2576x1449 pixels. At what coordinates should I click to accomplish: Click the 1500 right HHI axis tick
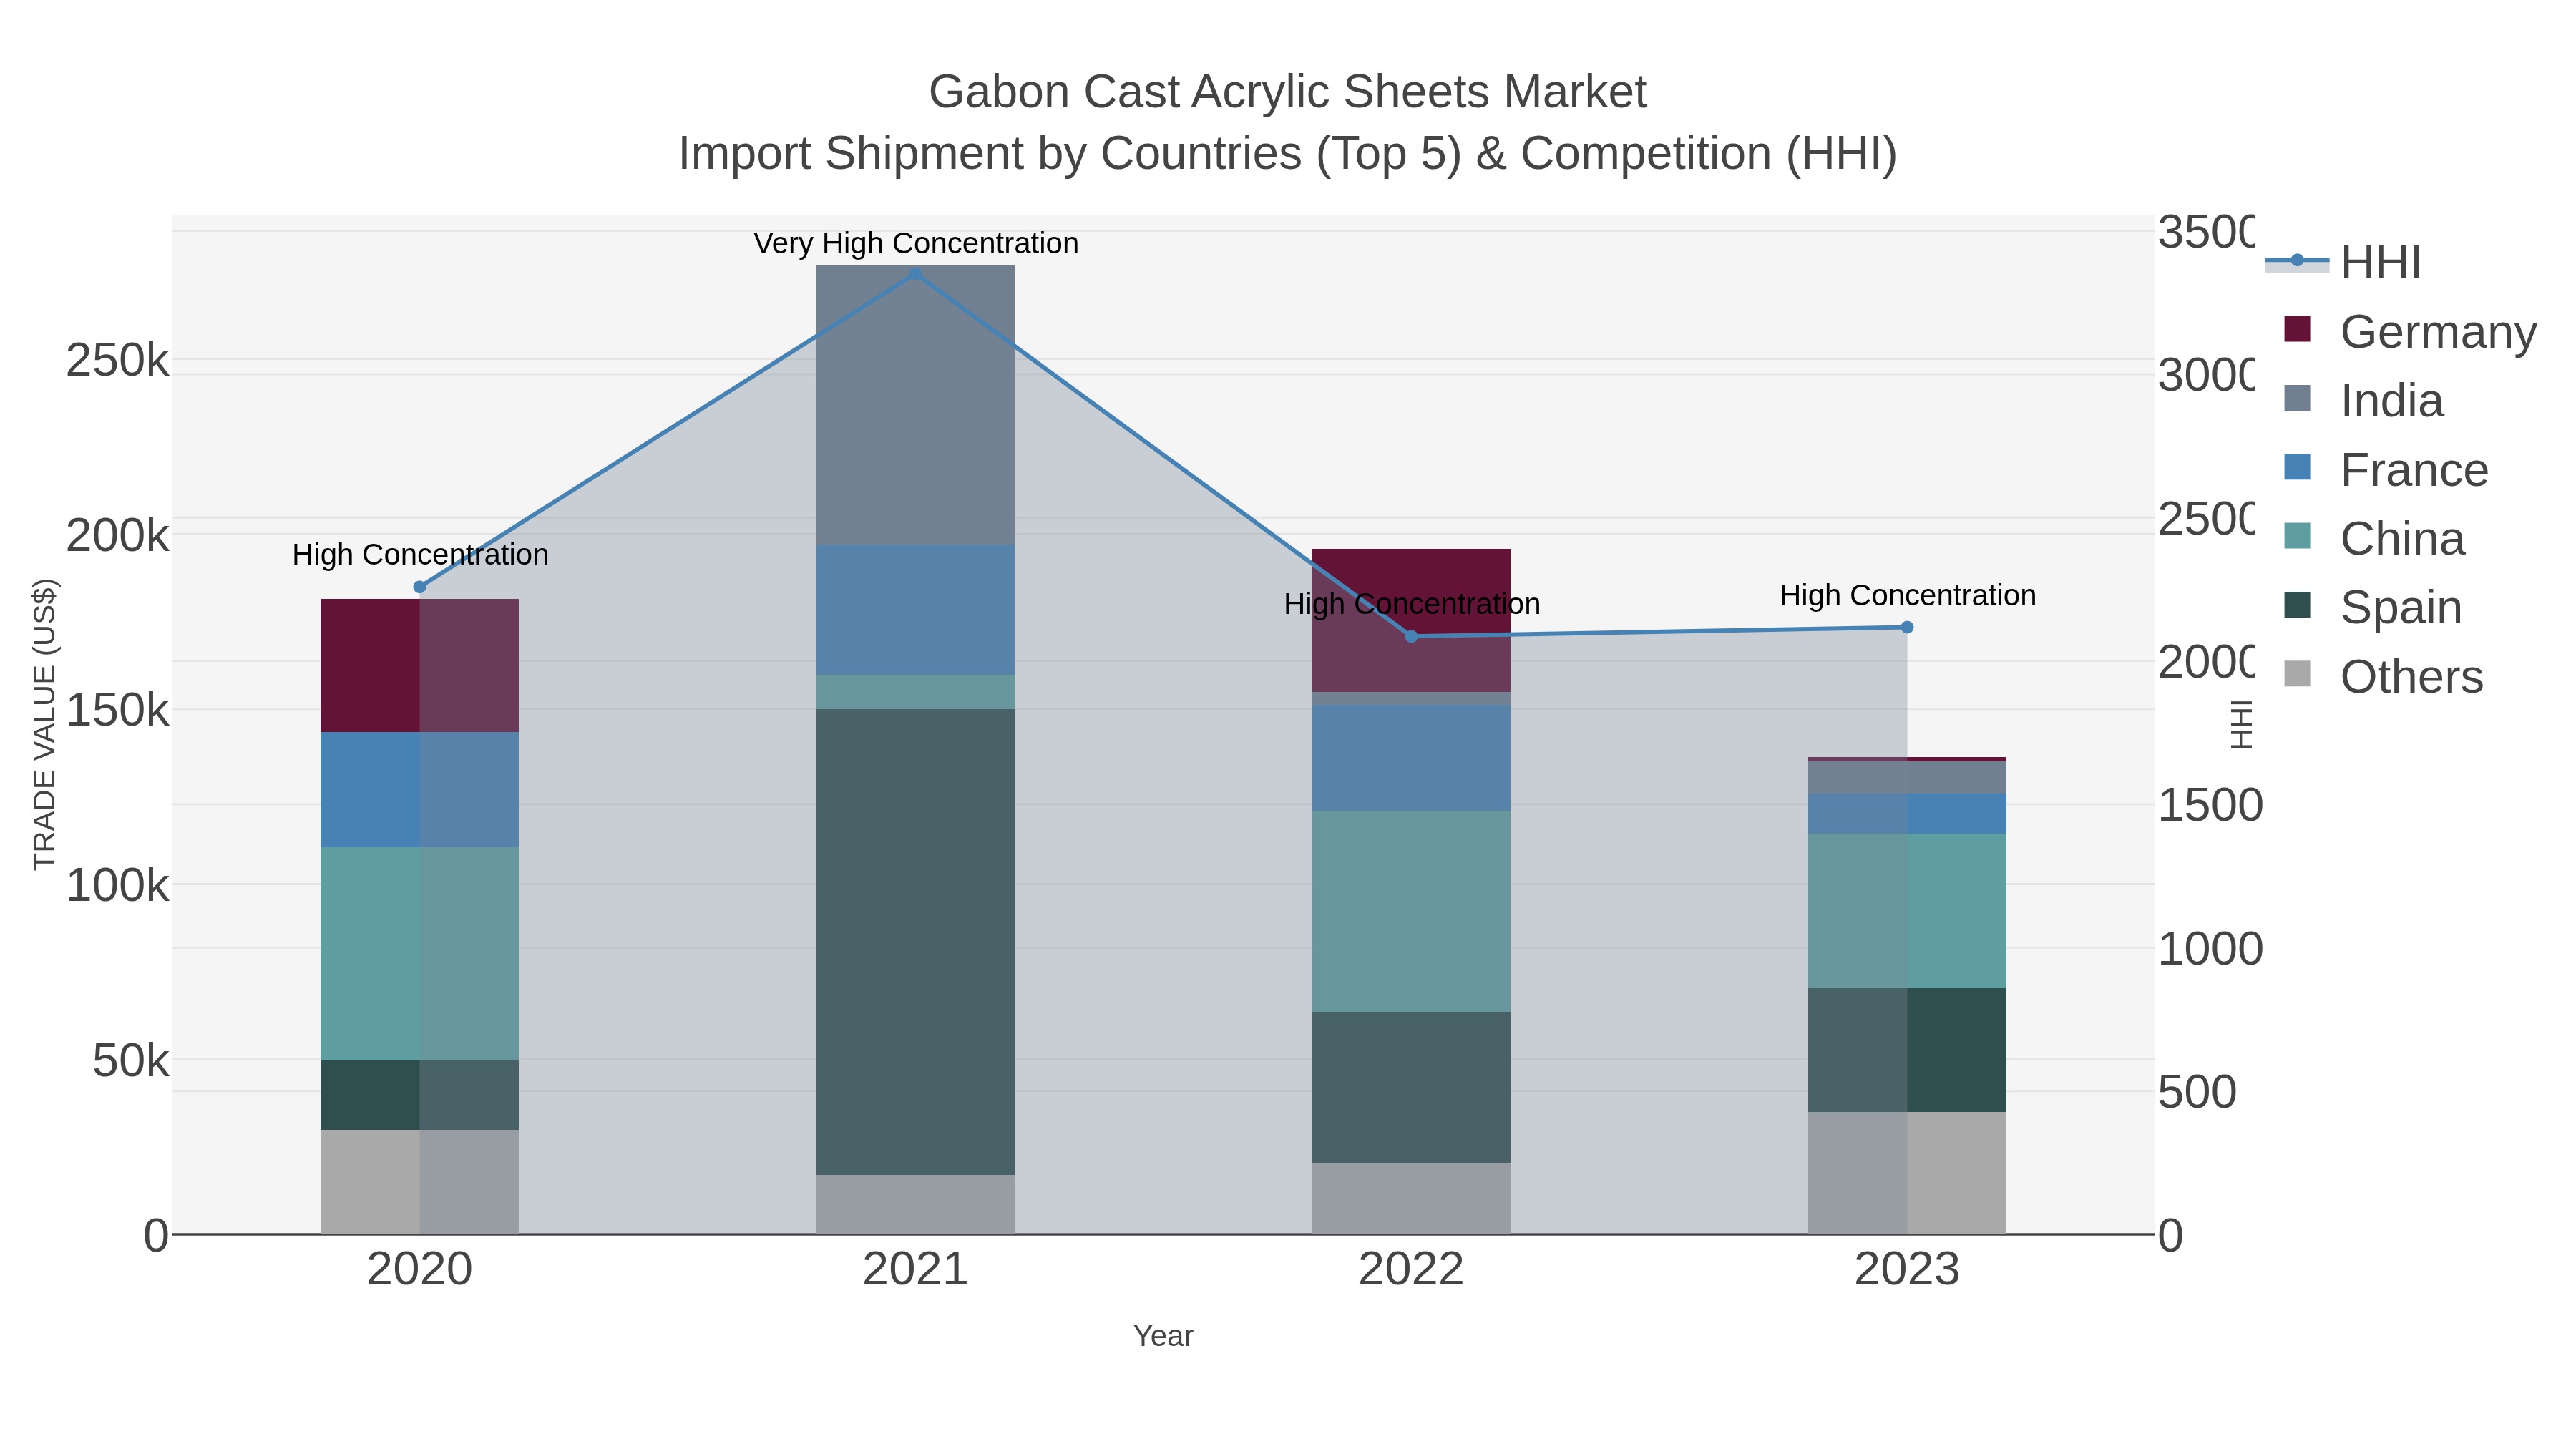2210,805
